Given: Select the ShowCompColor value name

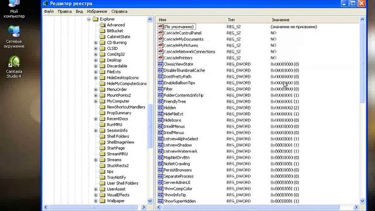Looking at the screenshot, I should pyautogui.click(x=178, y=189).
